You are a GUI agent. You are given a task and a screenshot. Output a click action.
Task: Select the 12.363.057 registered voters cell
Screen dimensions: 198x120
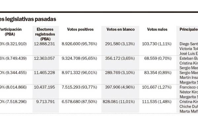click(45, 59)
